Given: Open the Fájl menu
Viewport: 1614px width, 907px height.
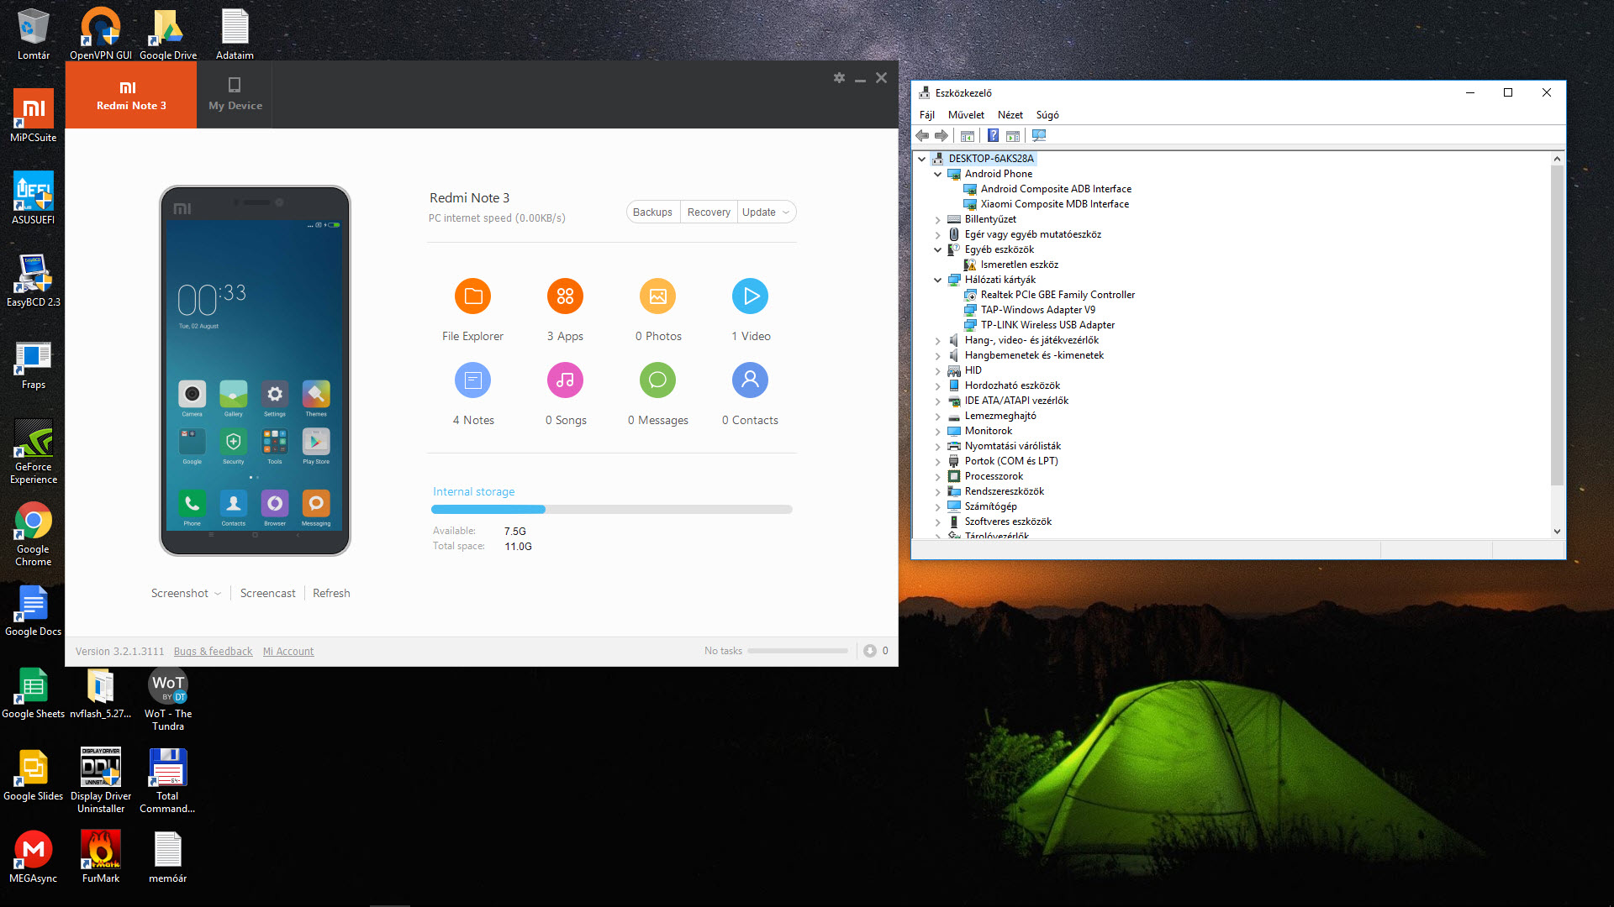Looking at the screenshot, I should pos(927,115).
